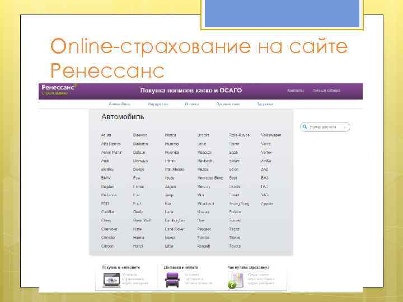403x302 pixels.
Task: Open the Ипотека navigation tab
Action: point(192,104)
